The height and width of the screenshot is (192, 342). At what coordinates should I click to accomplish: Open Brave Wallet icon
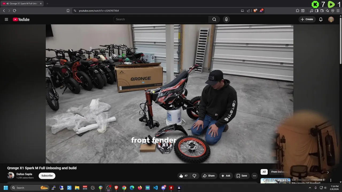click(x=322, y=11)
